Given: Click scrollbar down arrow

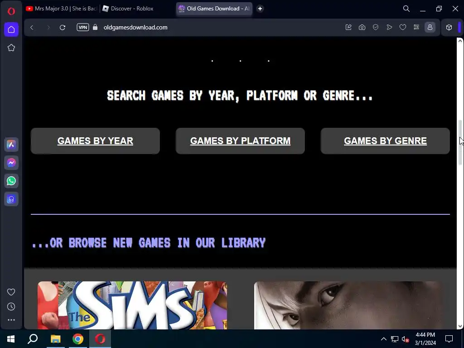Looking at the screenshot, I should point(460,326).
